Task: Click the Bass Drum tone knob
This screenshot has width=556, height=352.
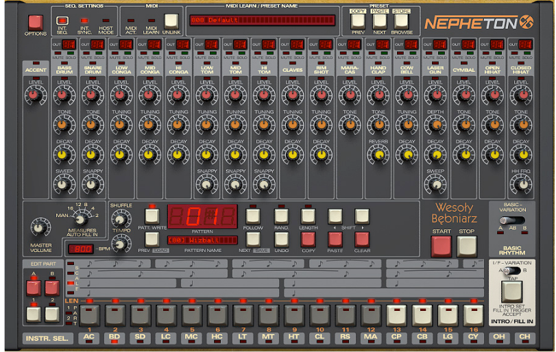Action: (64, 125)
